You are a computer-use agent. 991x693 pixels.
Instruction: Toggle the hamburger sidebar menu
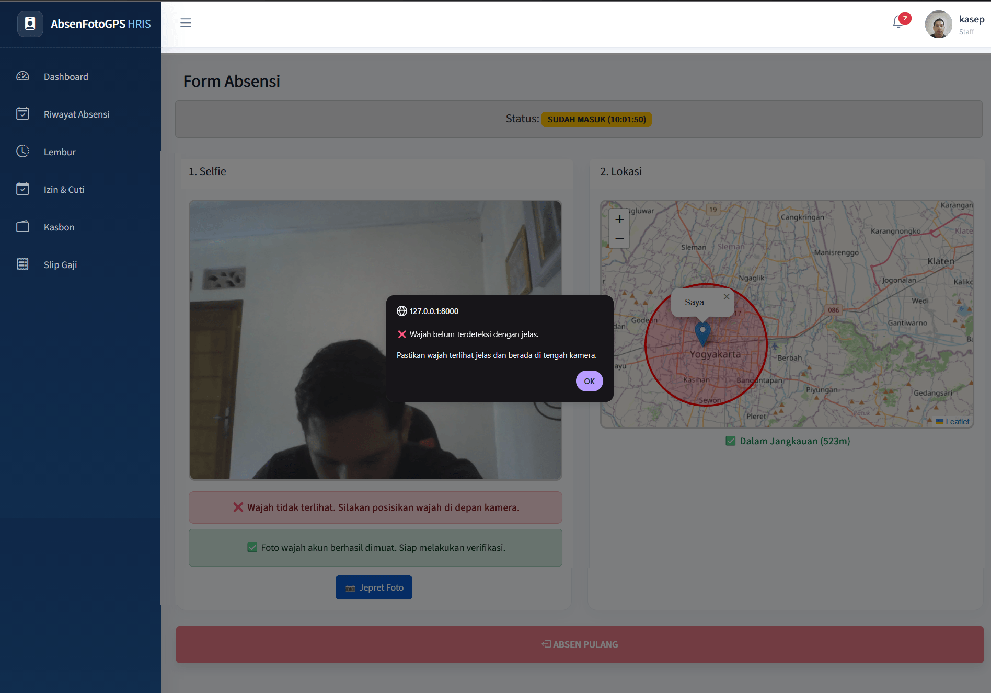point(186,23)
